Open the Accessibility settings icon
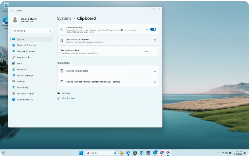The width and height of the screenshot is (251, 157). pyautogui.click(x=14, y=88)
